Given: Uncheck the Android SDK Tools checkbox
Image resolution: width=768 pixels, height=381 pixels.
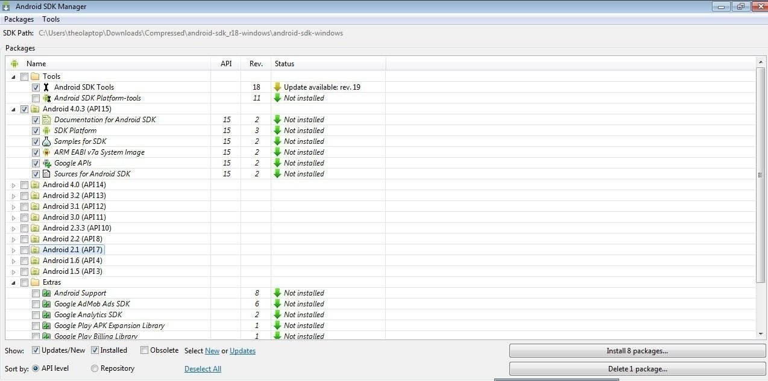Looking at the screenshot, I should point(36,87).
